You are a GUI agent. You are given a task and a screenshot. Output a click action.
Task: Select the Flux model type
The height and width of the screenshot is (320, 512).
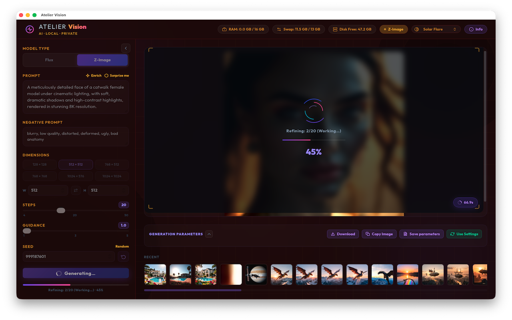[49, 60]
